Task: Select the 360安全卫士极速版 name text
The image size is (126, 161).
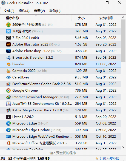Action: pos(27,25)
